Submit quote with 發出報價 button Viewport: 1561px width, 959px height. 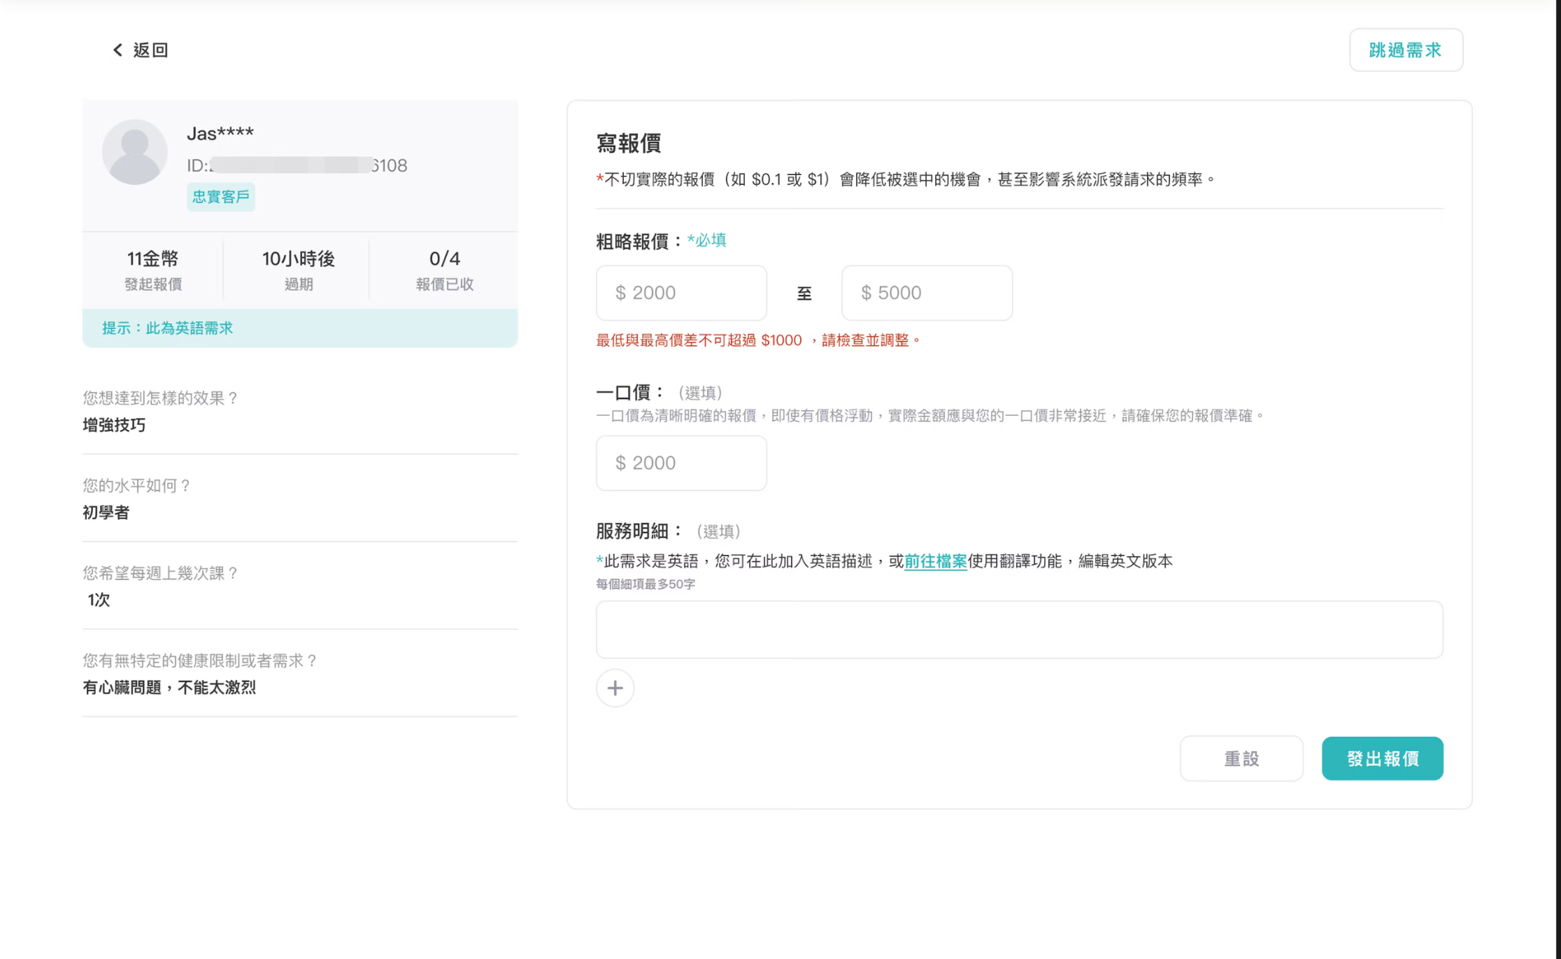(x=1383, y=758)
